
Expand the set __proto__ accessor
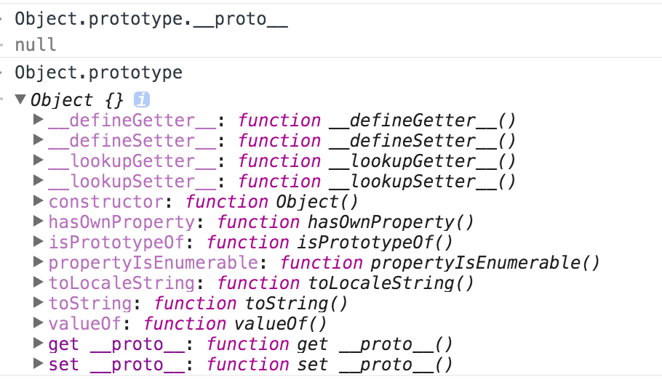pyautogui.click(x=39, y=363)
